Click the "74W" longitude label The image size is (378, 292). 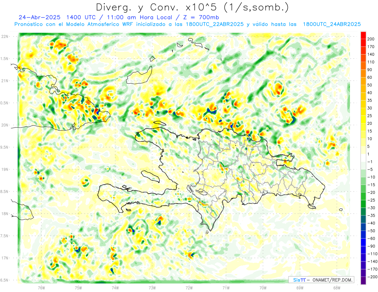pyautogui.click(x=115, y=288)
